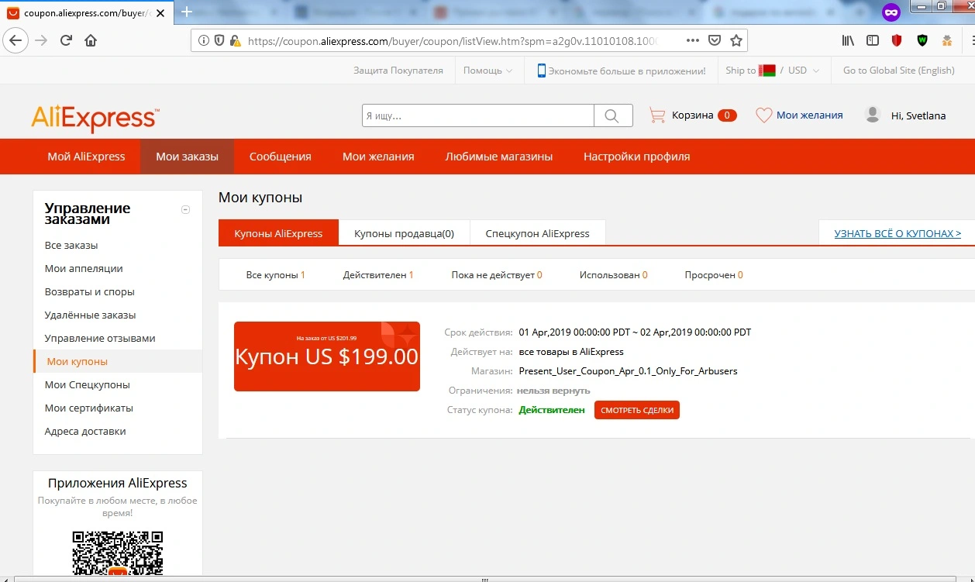
Task: Open page actions three-dot menu
Action: (693, 41)
